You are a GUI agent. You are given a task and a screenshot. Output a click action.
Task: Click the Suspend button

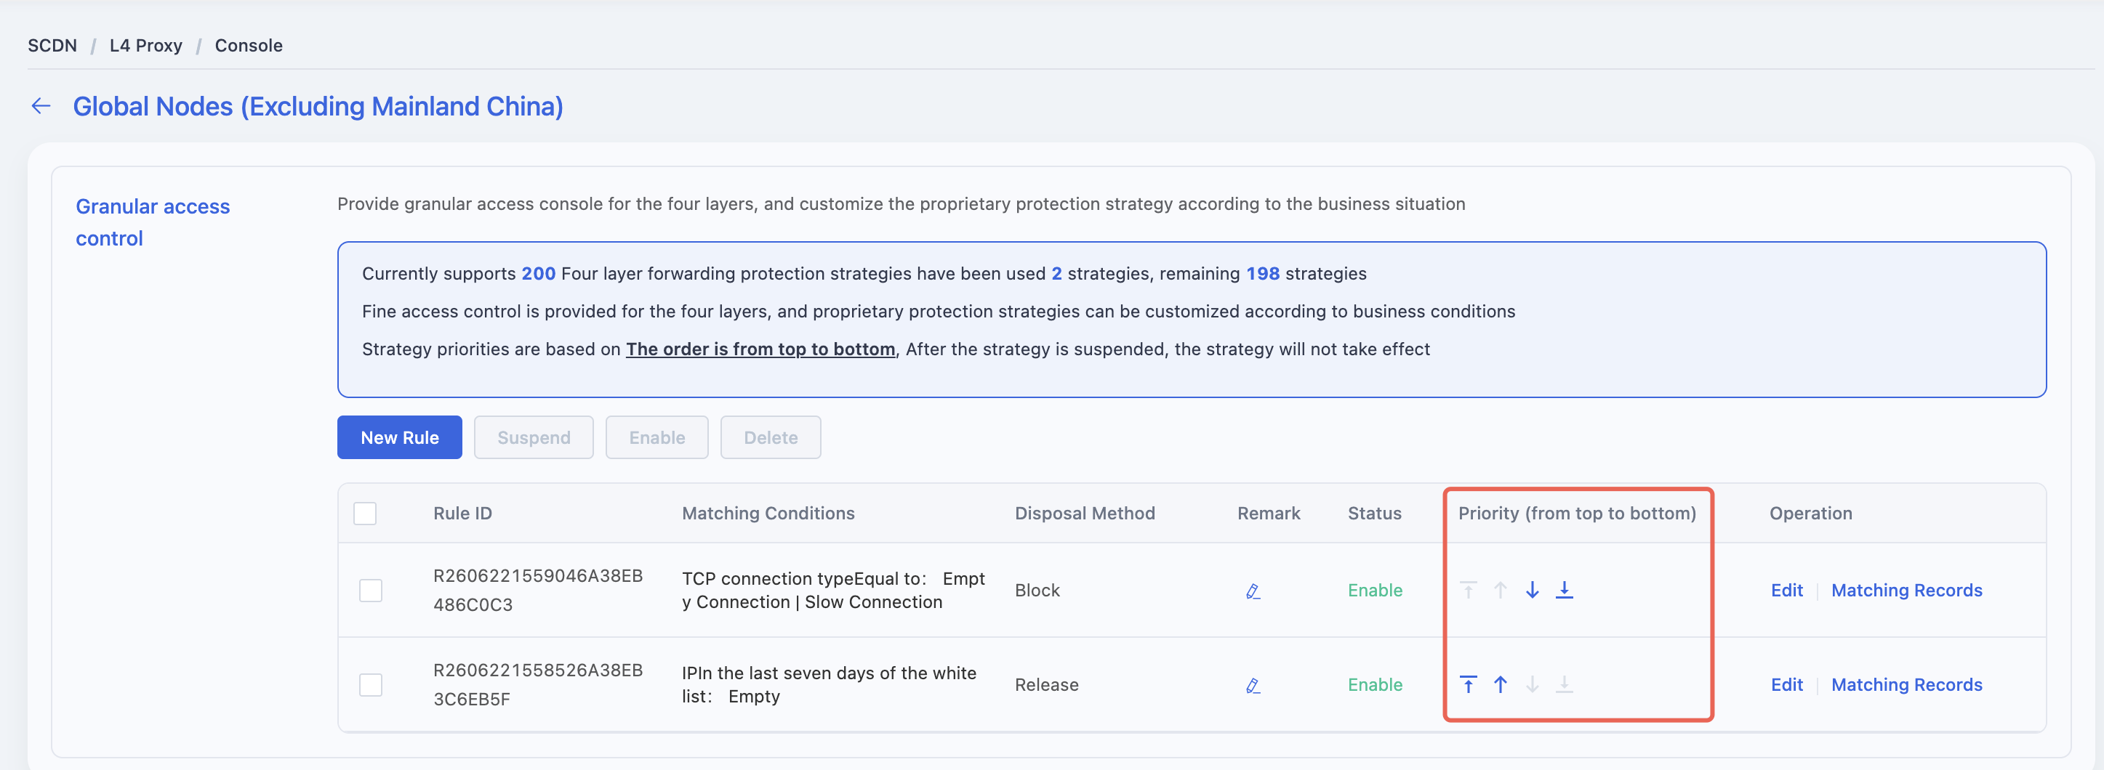[534, 437]
